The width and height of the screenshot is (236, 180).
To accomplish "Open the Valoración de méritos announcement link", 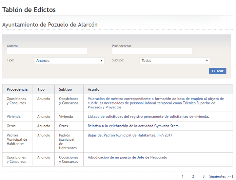I will tap(156, 103).
